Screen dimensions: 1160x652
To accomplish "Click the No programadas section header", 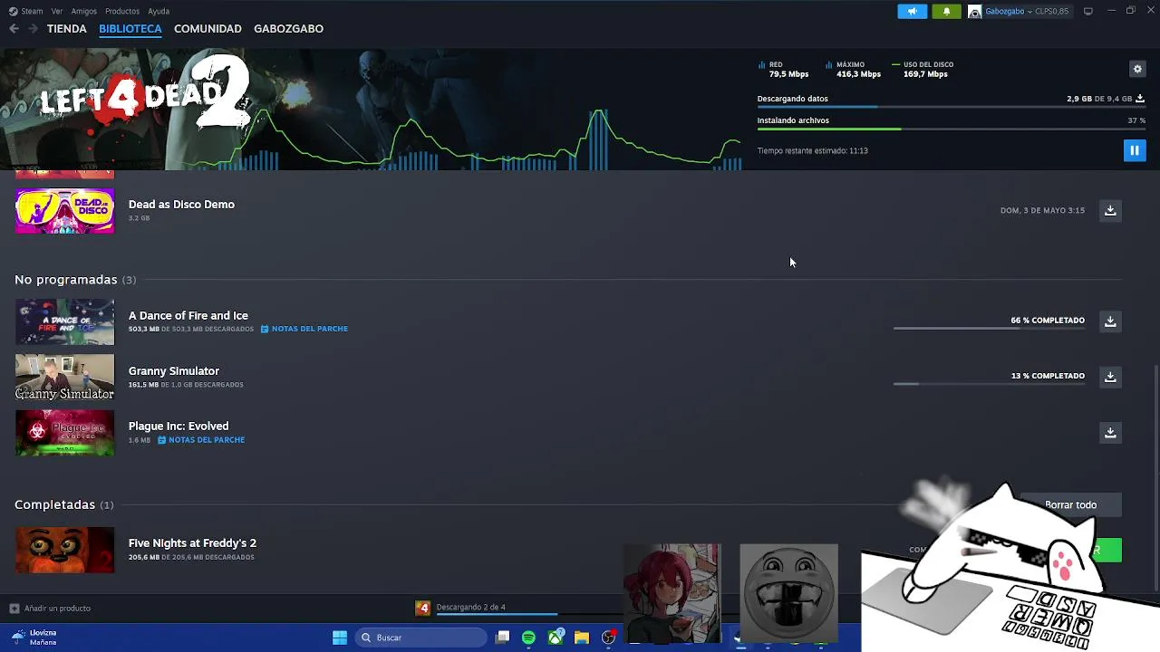I will (75, 280).
